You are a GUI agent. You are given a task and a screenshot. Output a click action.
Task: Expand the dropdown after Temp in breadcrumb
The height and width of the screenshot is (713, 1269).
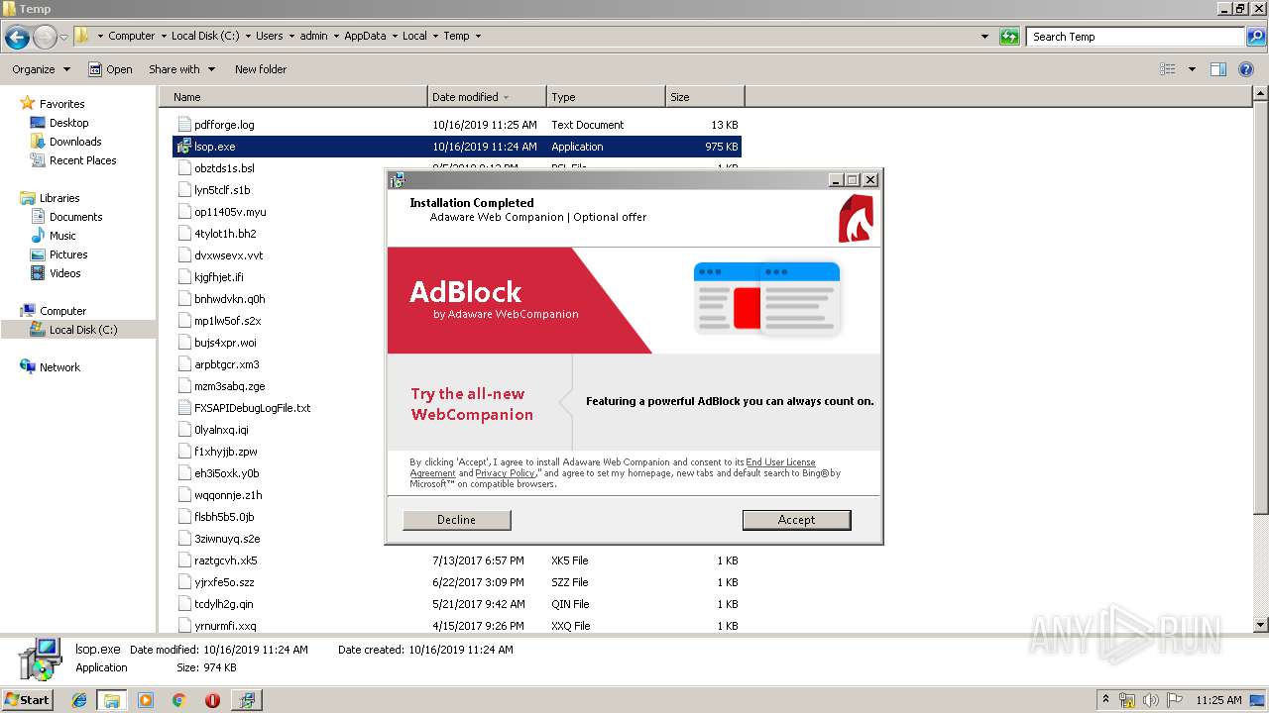click(x=478, y=37)
